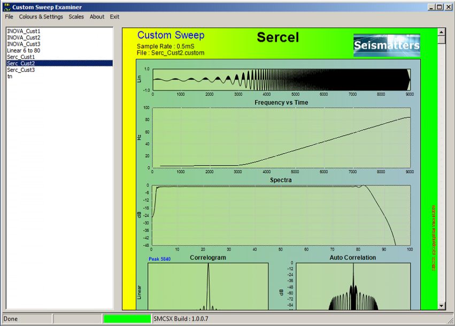Click the 'Done' status text

pos(11,319)
